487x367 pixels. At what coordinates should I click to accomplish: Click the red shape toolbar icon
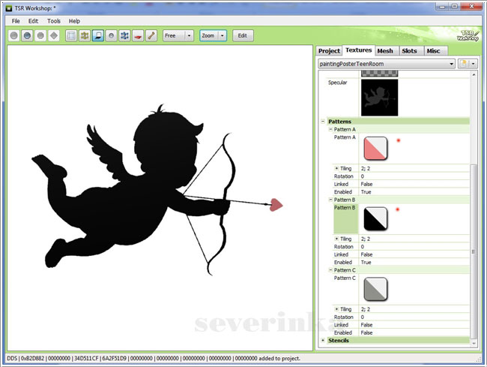138,35
